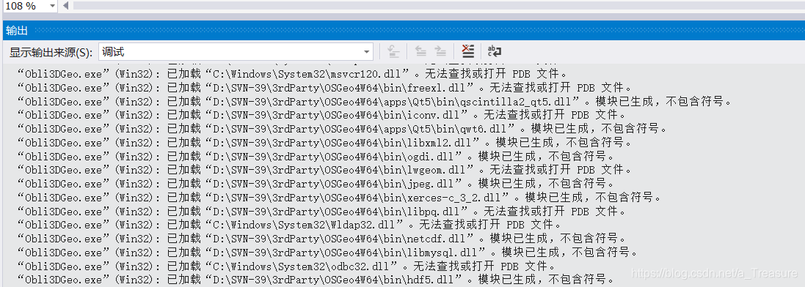805x287 pixels.
Task: Go to next message in output
Action: [x=440, y=51]
